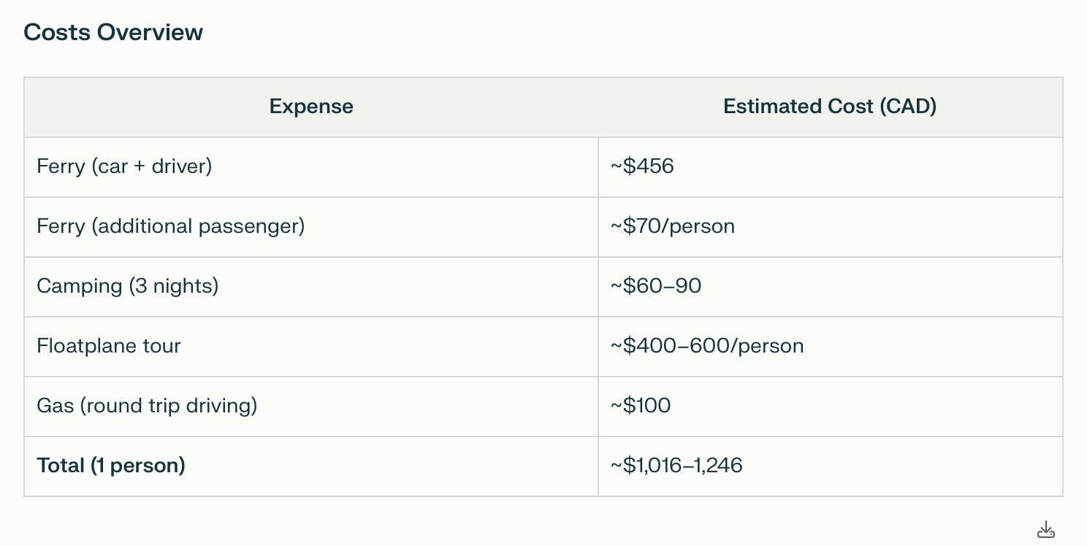Select the ~$100 gas cost value
1087x546 pixels.
click(x=641, y=406)
